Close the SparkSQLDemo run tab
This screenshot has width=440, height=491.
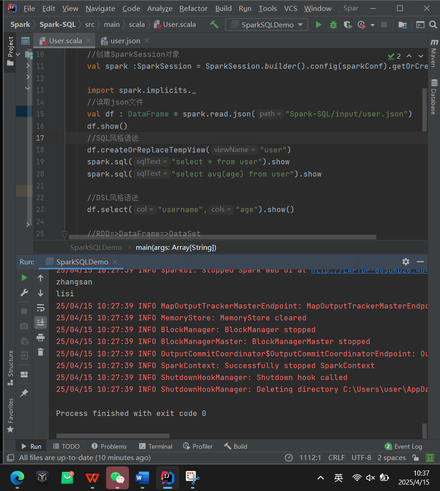point(115,262)
